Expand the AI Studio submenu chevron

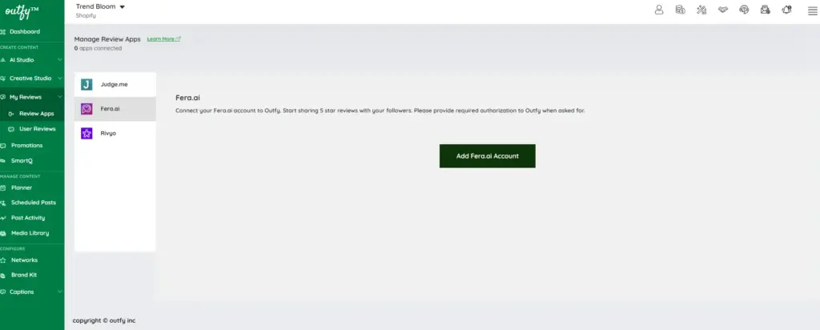(59, 60)
